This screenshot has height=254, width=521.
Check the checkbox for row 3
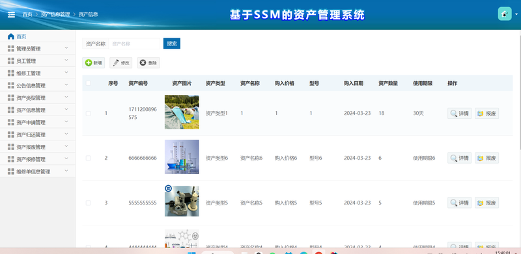click(88, 203)
